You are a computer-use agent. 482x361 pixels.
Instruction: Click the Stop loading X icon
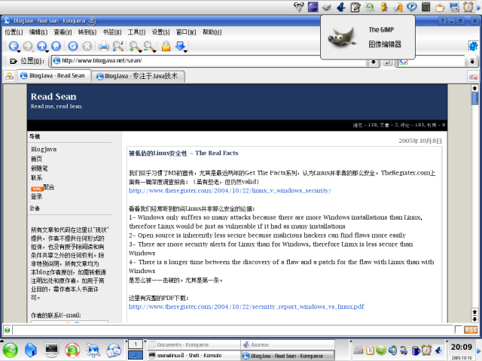point(87,46)
